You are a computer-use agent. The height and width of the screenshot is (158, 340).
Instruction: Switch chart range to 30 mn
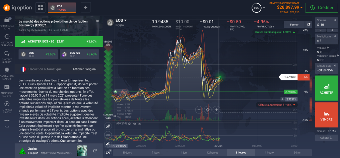(x=297, y=153)
